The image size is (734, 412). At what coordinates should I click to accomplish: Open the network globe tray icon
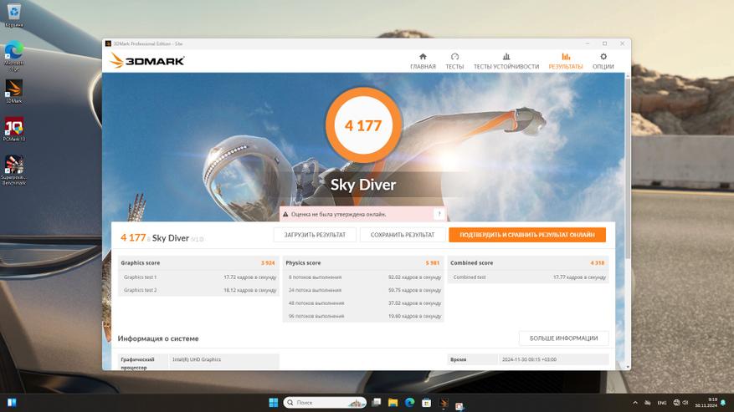pyautogui.click(x=676, y=403)
